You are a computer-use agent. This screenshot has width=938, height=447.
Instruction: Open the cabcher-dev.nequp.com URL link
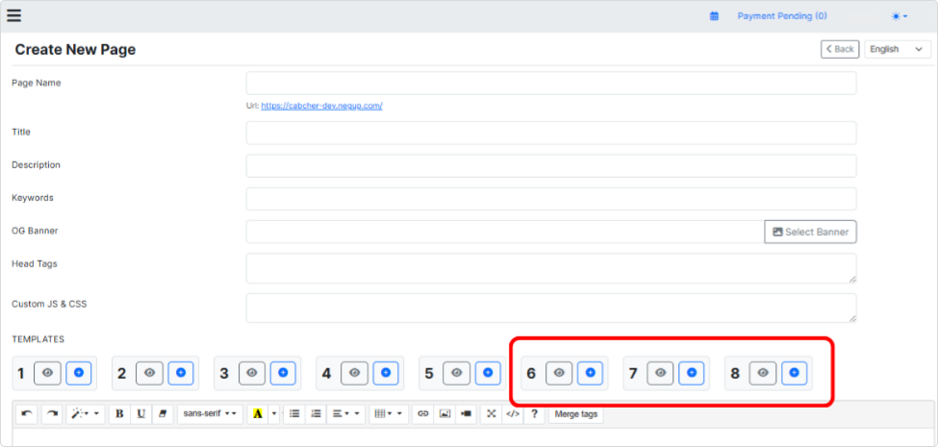321,106
